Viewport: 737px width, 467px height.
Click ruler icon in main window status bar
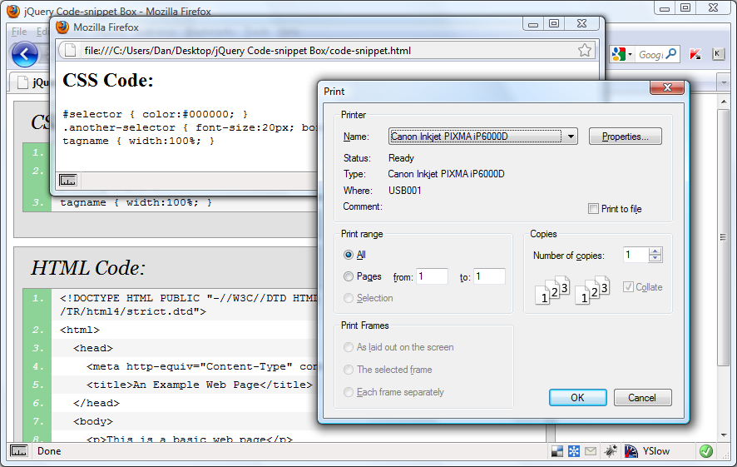coord(19,450)
